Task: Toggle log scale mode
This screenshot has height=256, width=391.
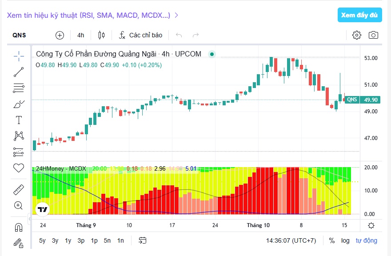Action: pyautogui.click(x=345, y=240)
